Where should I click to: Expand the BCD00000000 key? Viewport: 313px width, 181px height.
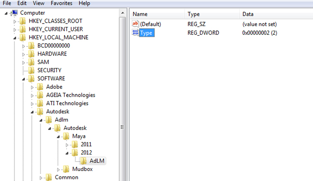tap(24, 46)
